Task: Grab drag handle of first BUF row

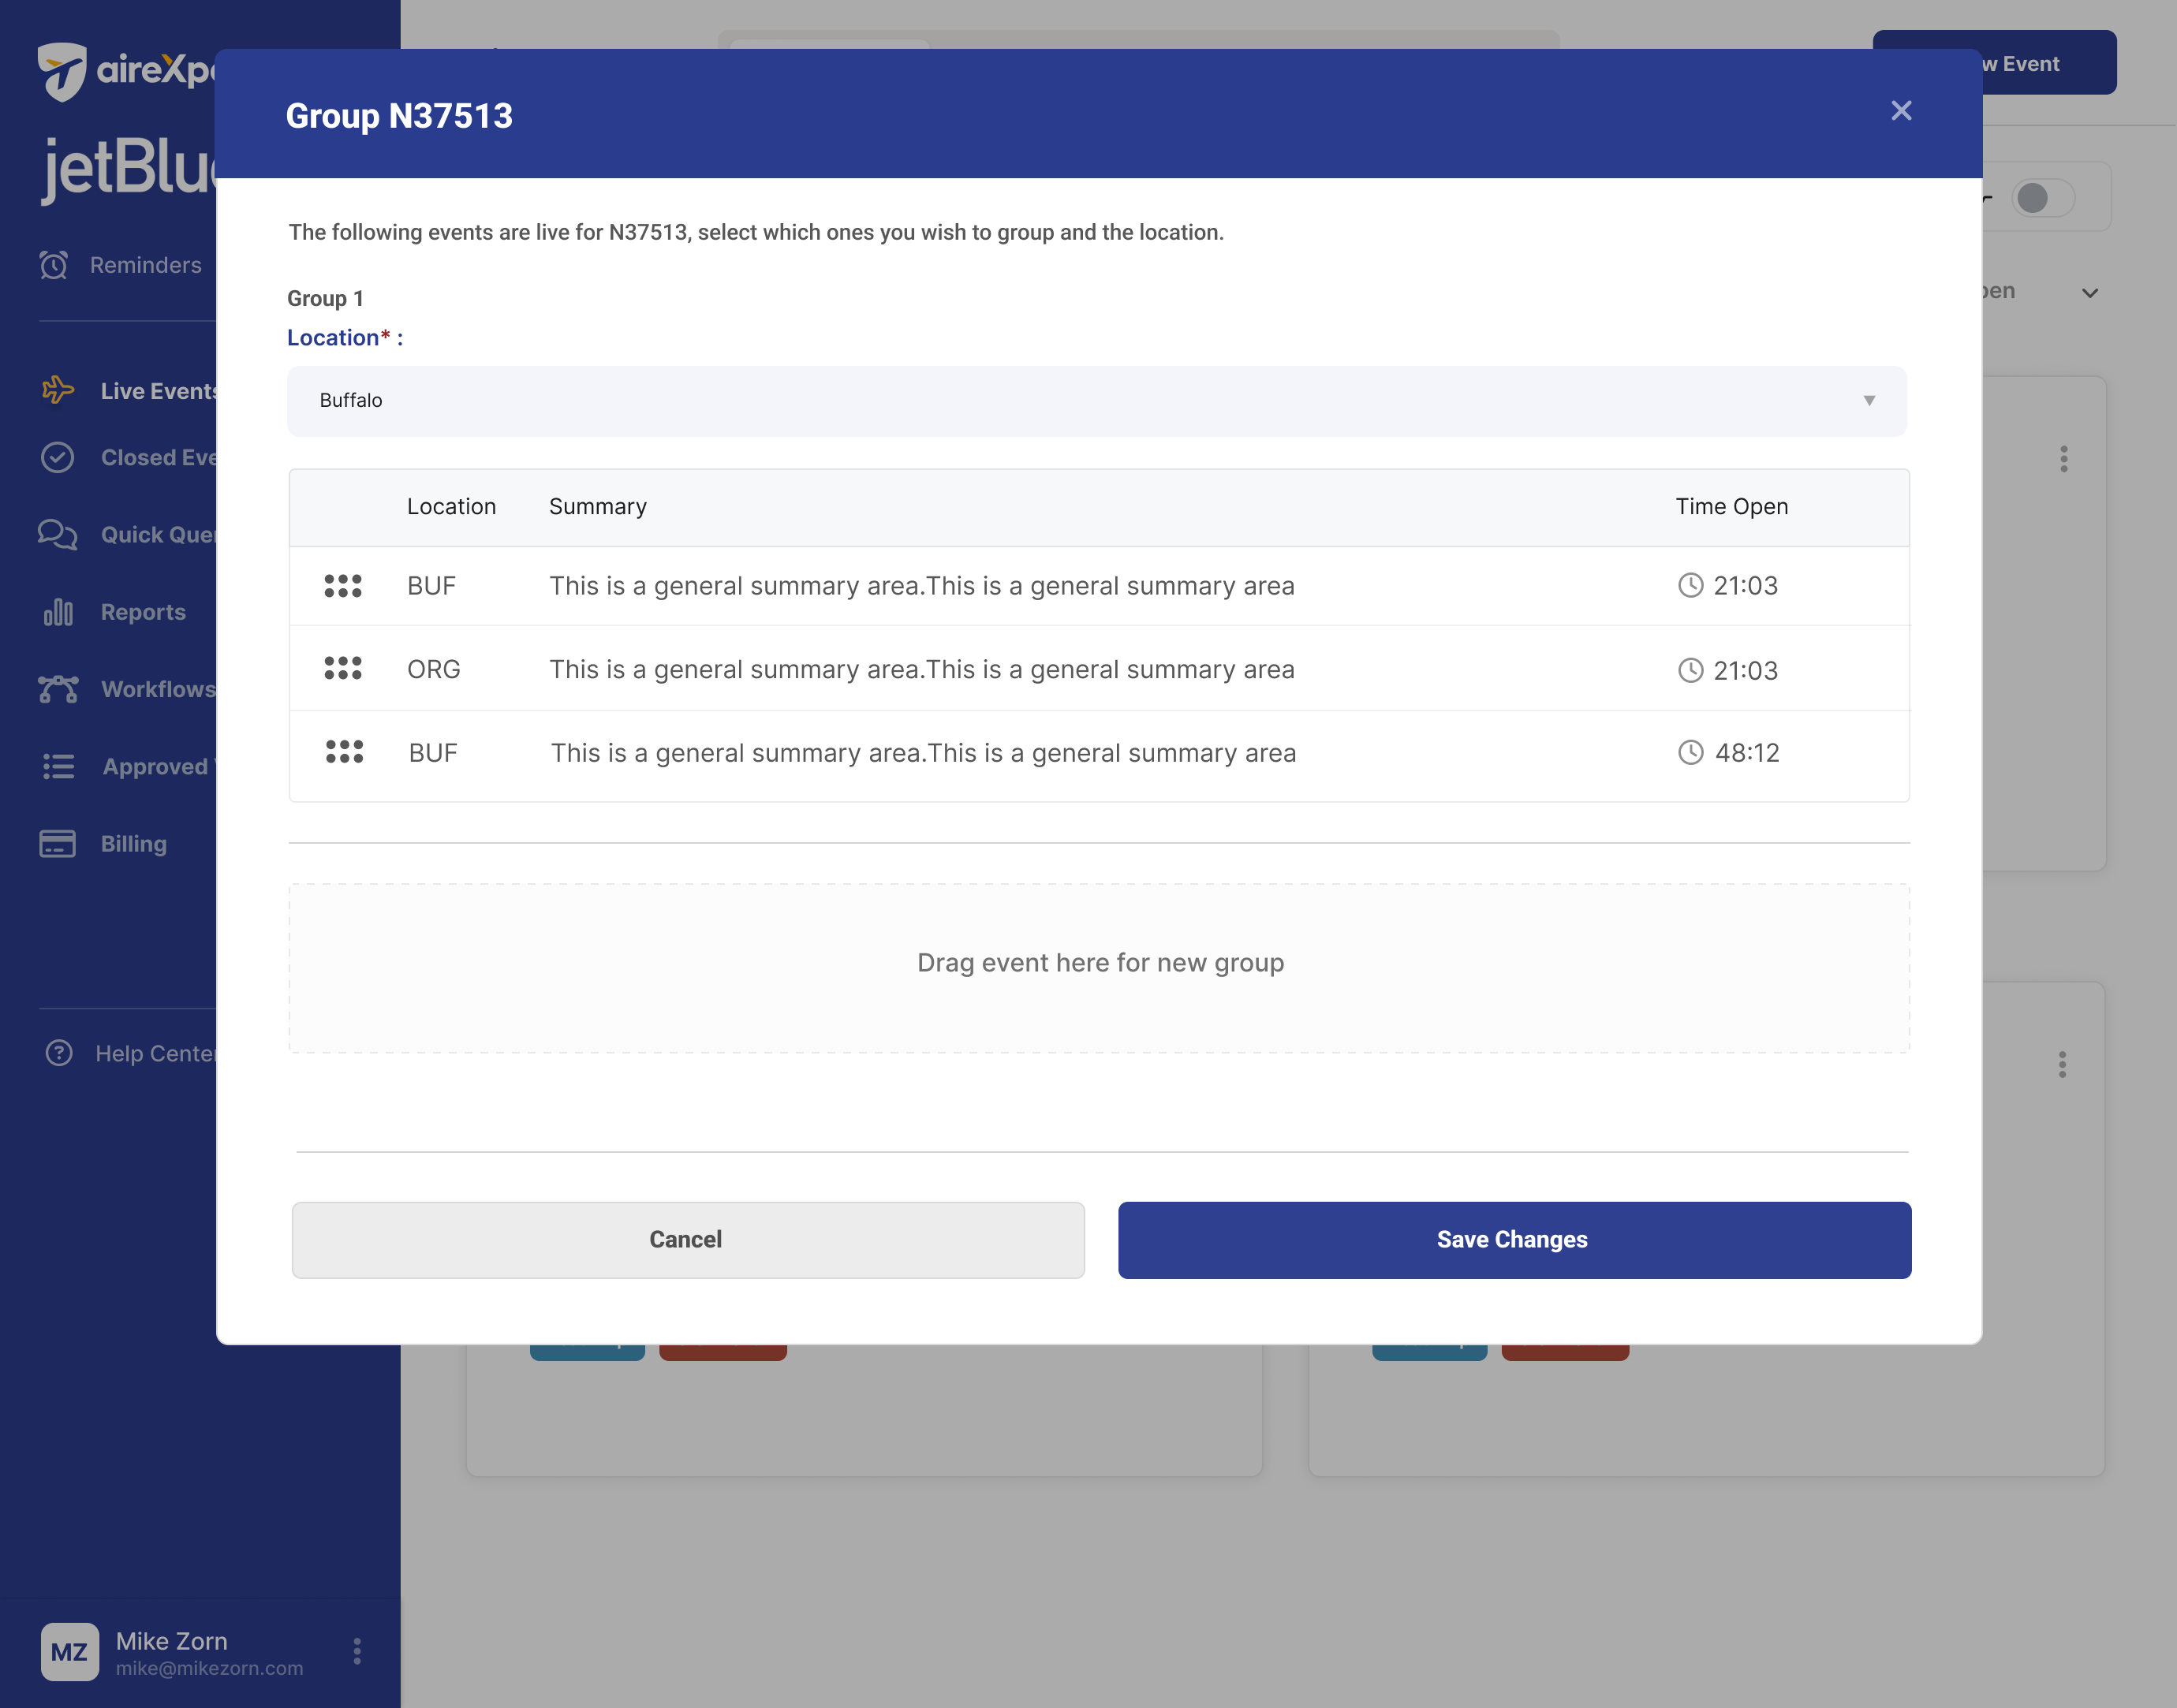Action: (343, 586)
